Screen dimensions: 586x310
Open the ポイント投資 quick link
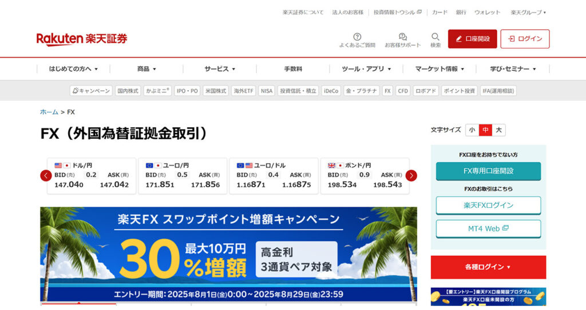click(459, 91)
